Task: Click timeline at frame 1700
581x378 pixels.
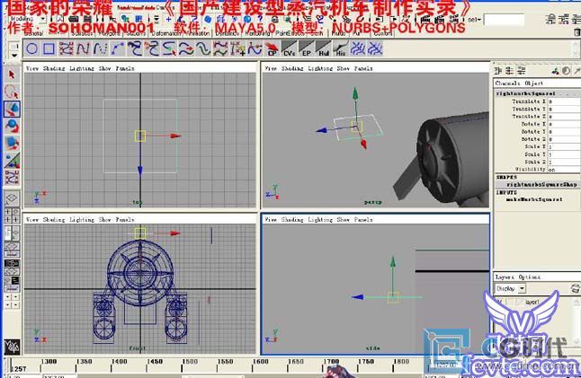Action: (x=323, y=365)
